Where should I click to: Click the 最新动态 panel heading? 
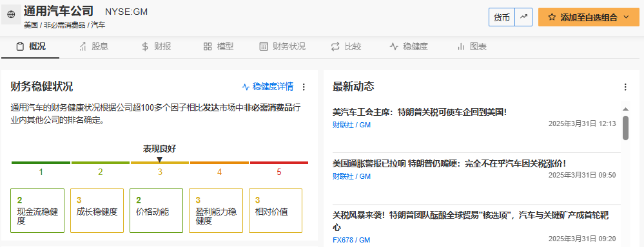(x=353, y=87)
